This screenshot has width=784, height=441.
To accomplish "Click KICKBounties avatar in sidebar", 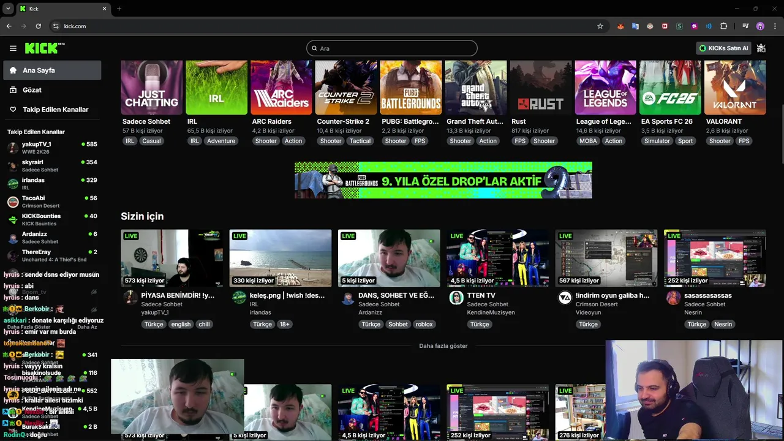I will click(x=12, y=219).
